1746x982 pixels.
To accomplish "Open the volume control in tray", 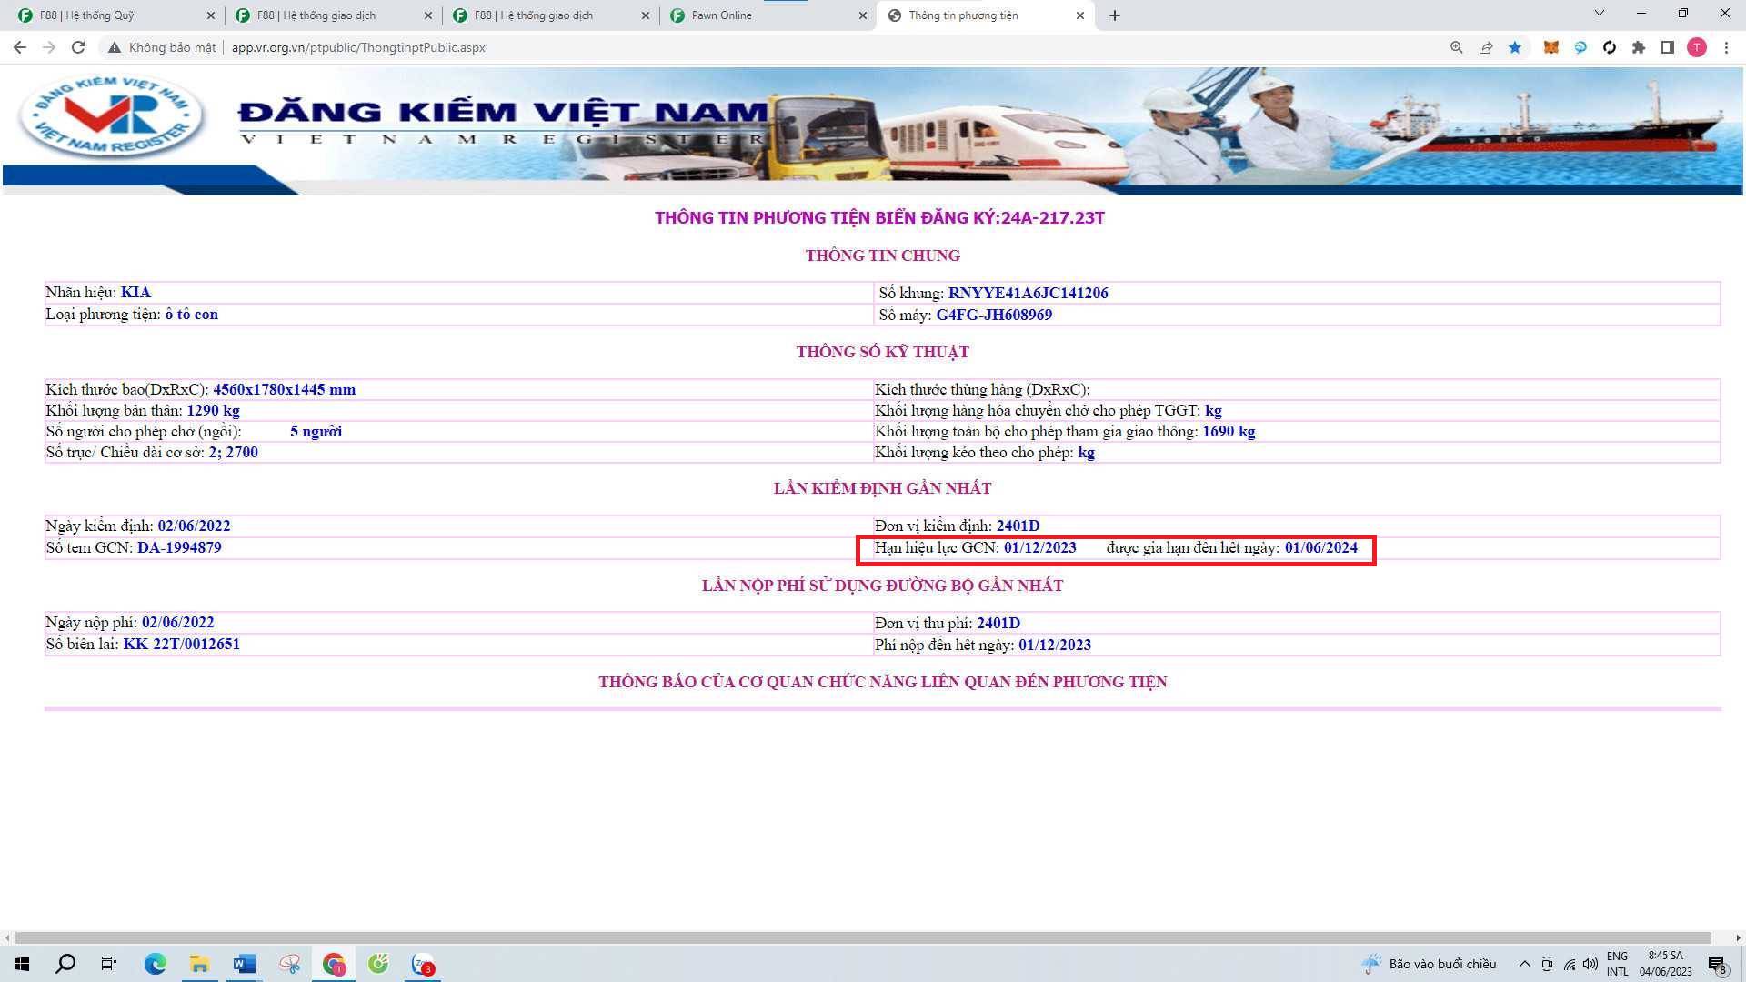I will (1590, 964).
